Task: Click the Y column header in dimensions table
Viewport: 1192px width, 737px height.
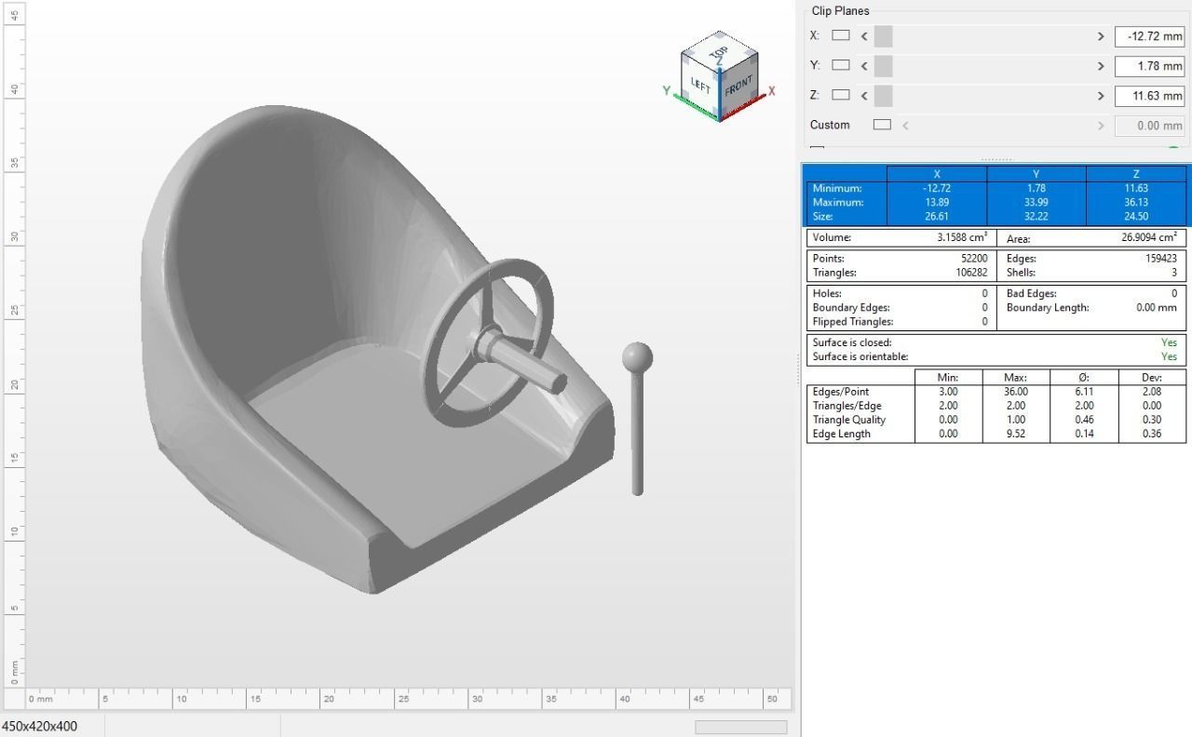Action: [x=1036, y=174]
